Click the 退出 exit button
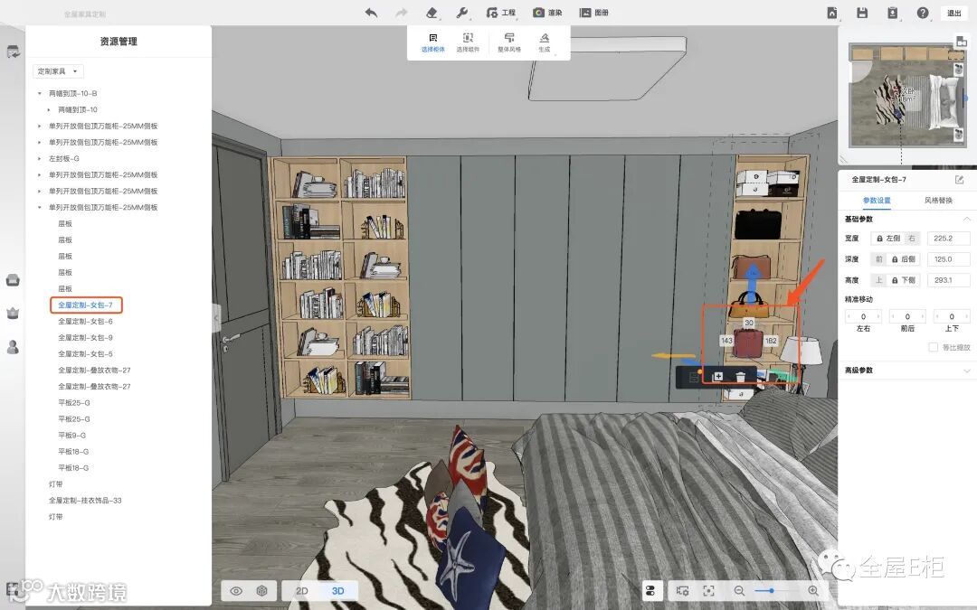The height and width of the screenshot is (610, 977). click(x=954, y=13)
